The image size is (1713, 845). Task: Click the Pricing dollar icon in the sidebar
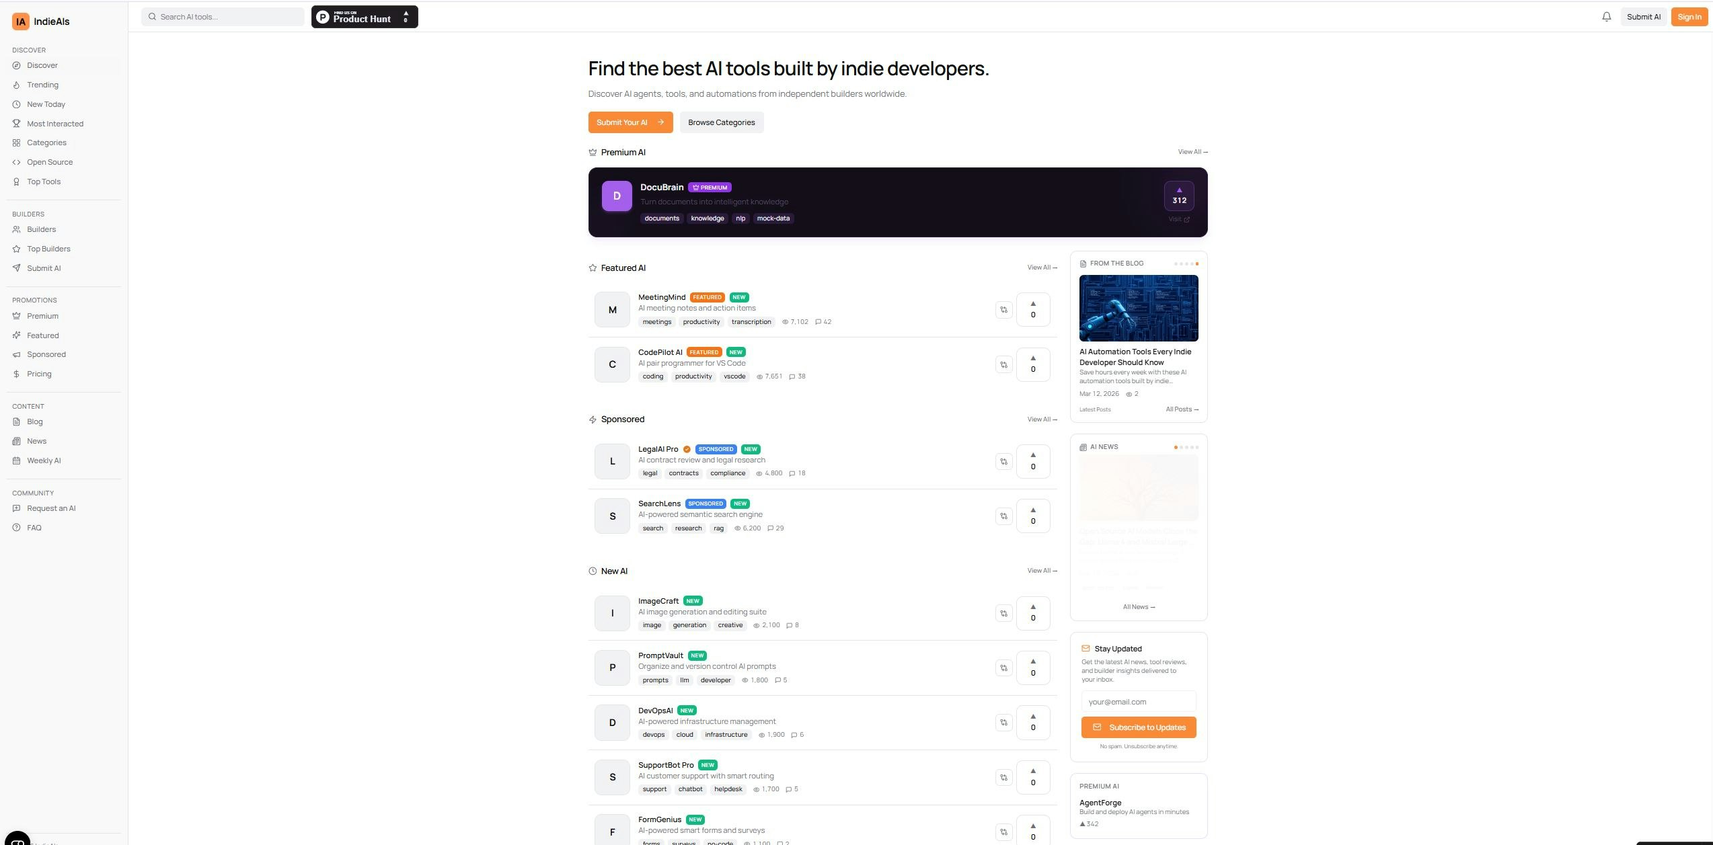coord(17,374)
